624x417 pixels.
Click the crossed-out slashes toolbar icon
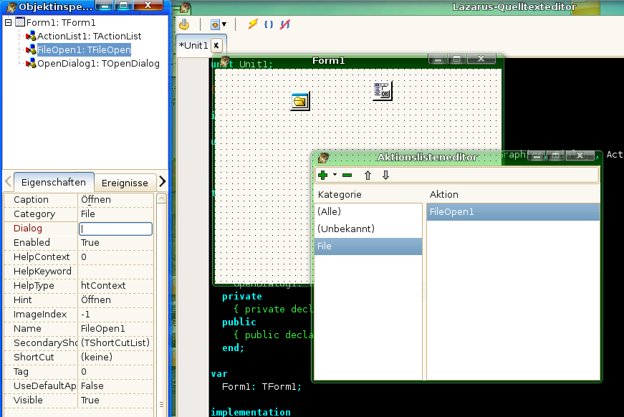[285, 24]
